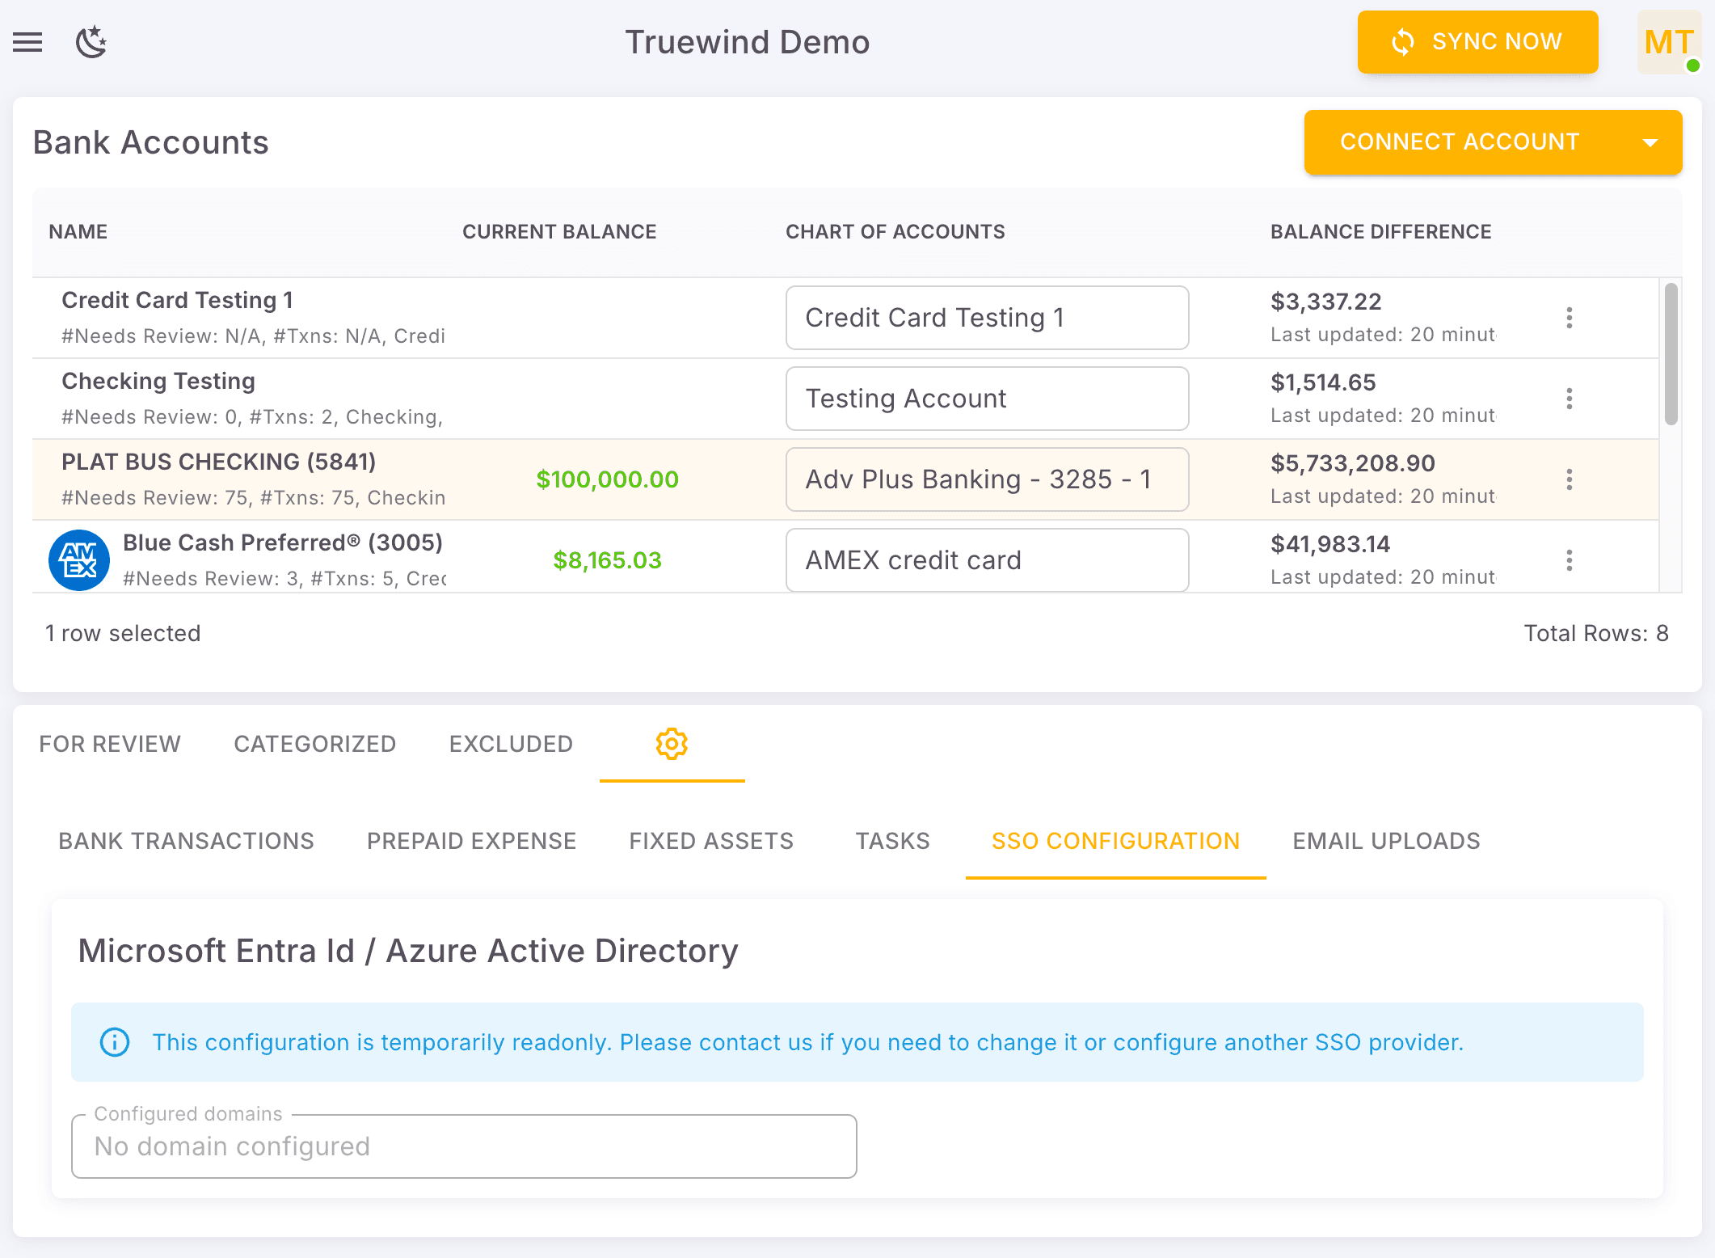Expand the Connect Account dropdown arrow
The width and height of the screenshot is (1715, 1258).
[1650, 142]
